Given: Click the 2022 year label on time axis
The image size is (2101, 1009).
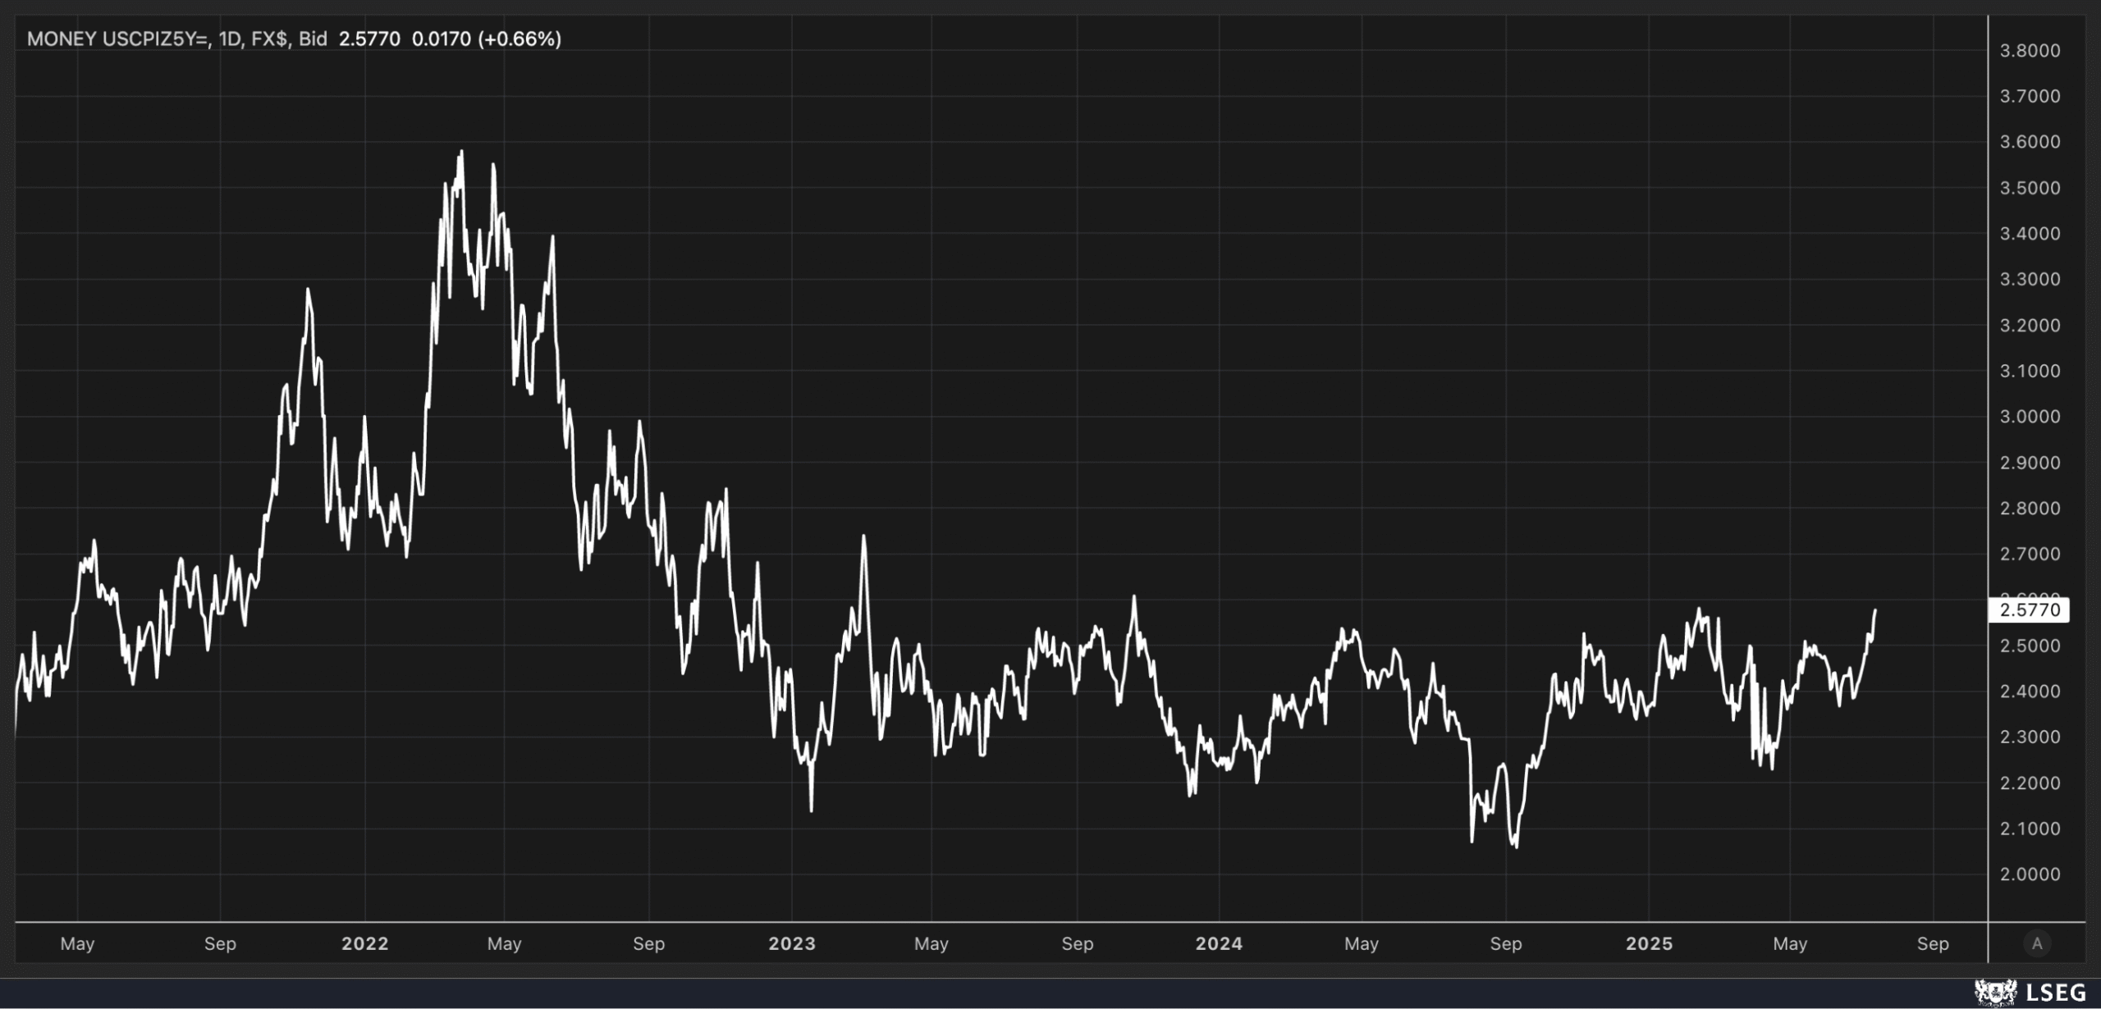Looking at the screenshot, I should pyautogui.click(x=365, y=943).
